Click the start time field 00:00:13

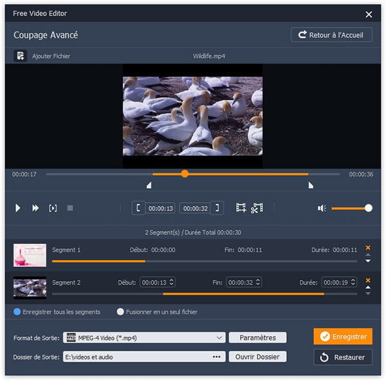(160, 209)
